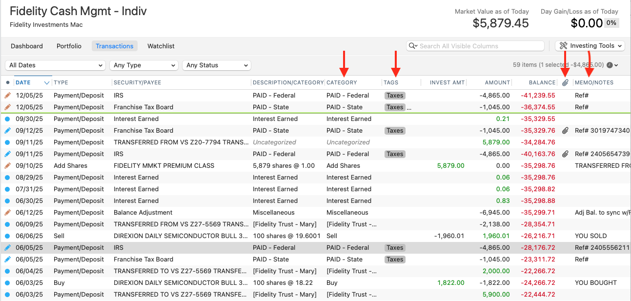Toggle blue status dot for 07/31/25 Interest Earned

7,189
